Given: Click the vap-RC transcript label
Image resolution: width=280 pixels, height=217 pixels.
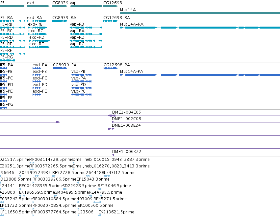Looking at the screenshot, I should tap(77, 44).
